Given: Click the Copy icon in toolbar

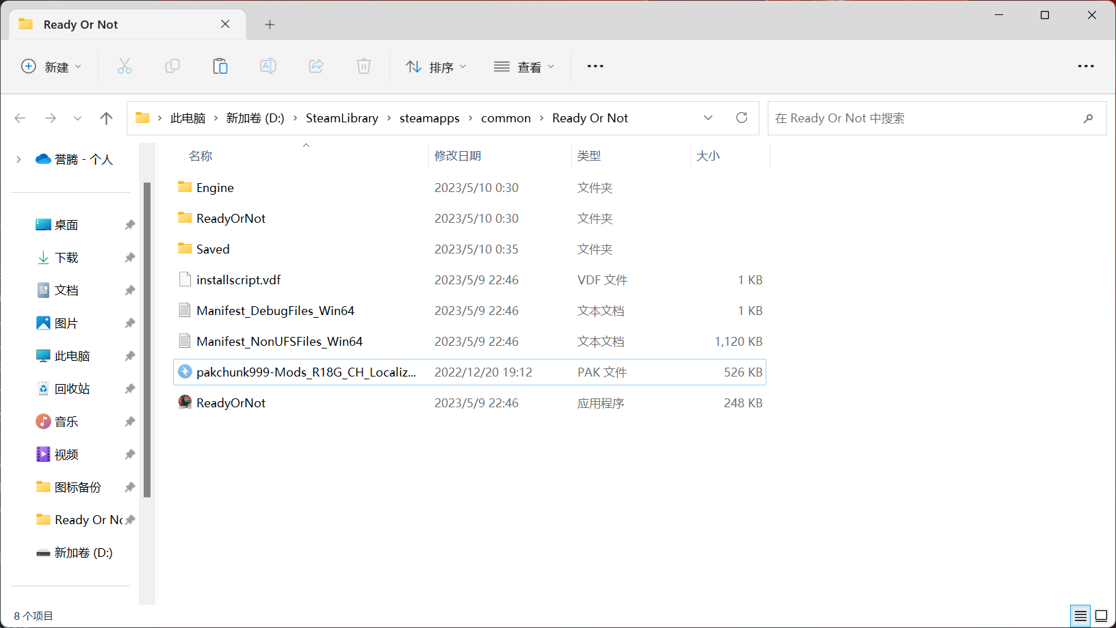Looking at the screenshot, I should point(172,66).
